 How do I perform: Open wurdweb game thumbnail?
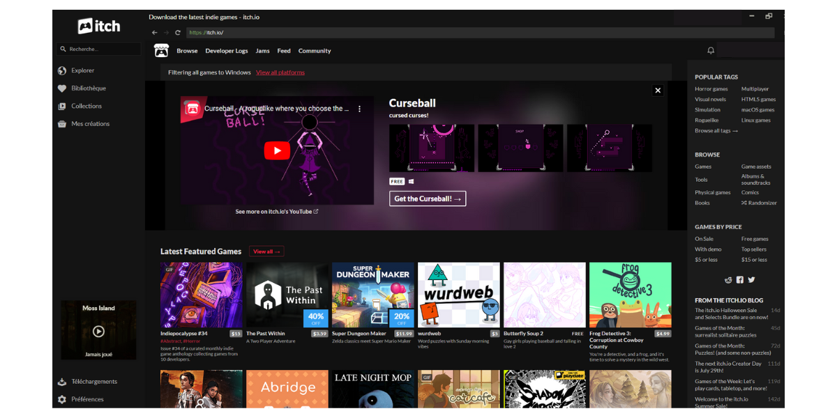[x=459, y=295]
